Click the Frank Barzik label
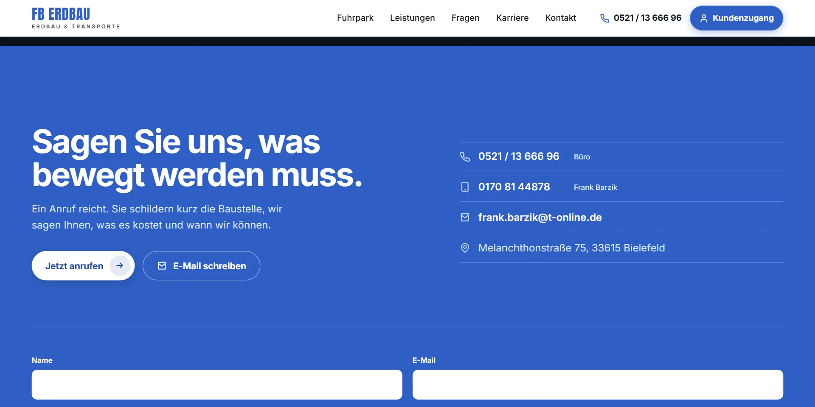 tap(596, 187)
